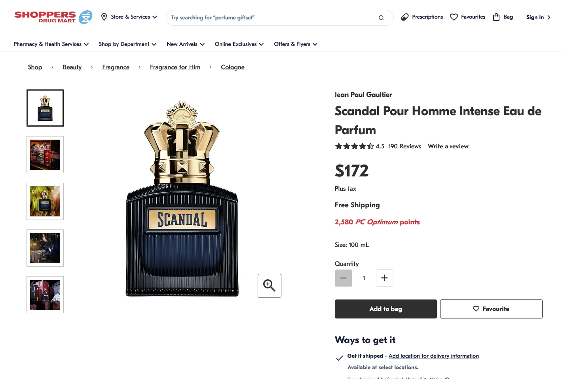The width and height of the screenshot is (562, 379).
Task: Click the Write a review link
Action: click(x=448, y=146)
